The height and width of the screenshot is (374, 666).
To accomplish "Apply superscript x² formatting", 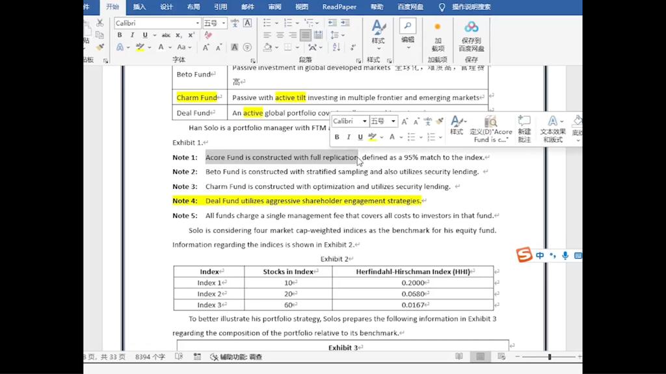I will pos(191,35).
